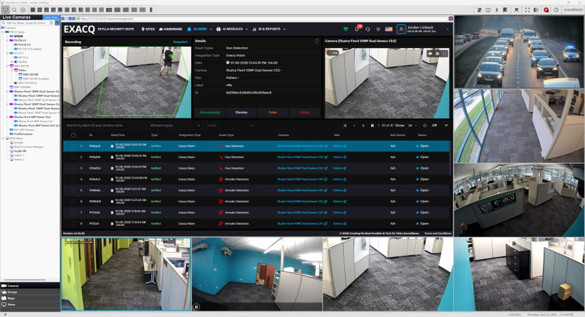585x317 pixels.
Task: Collapse the Web Views tree node
Action: pyautogui.click(x=3, y=138)
